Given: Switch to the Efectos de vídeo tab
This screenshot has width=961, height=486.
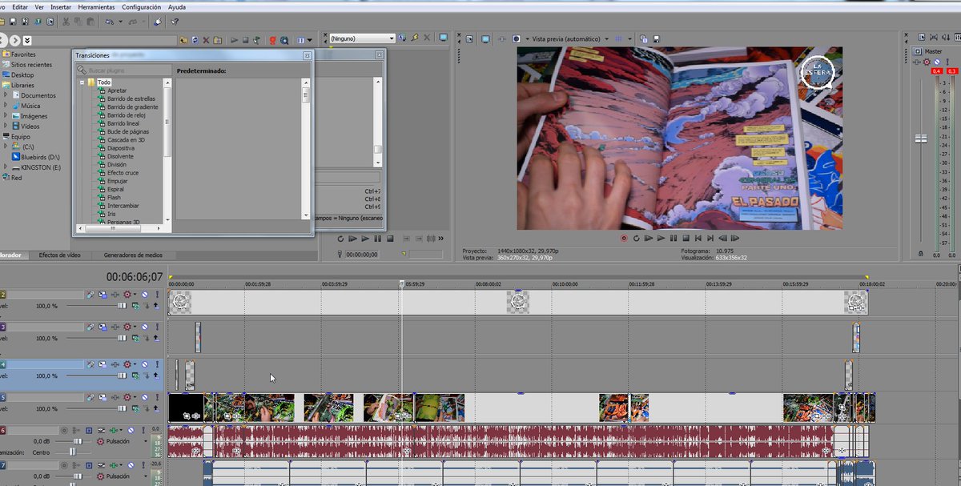Looking at the screenshot, I should pyautogui.click(x=59, y=255).
